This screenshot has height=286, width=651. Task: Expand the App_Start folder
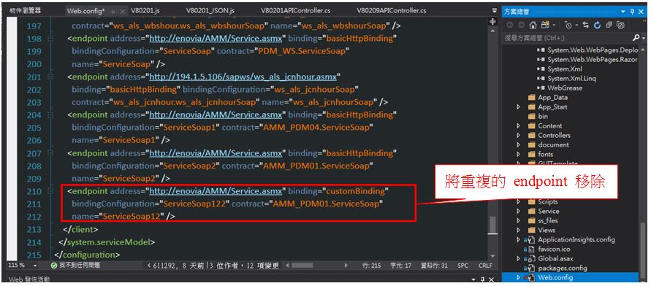(x=519, y=107)
